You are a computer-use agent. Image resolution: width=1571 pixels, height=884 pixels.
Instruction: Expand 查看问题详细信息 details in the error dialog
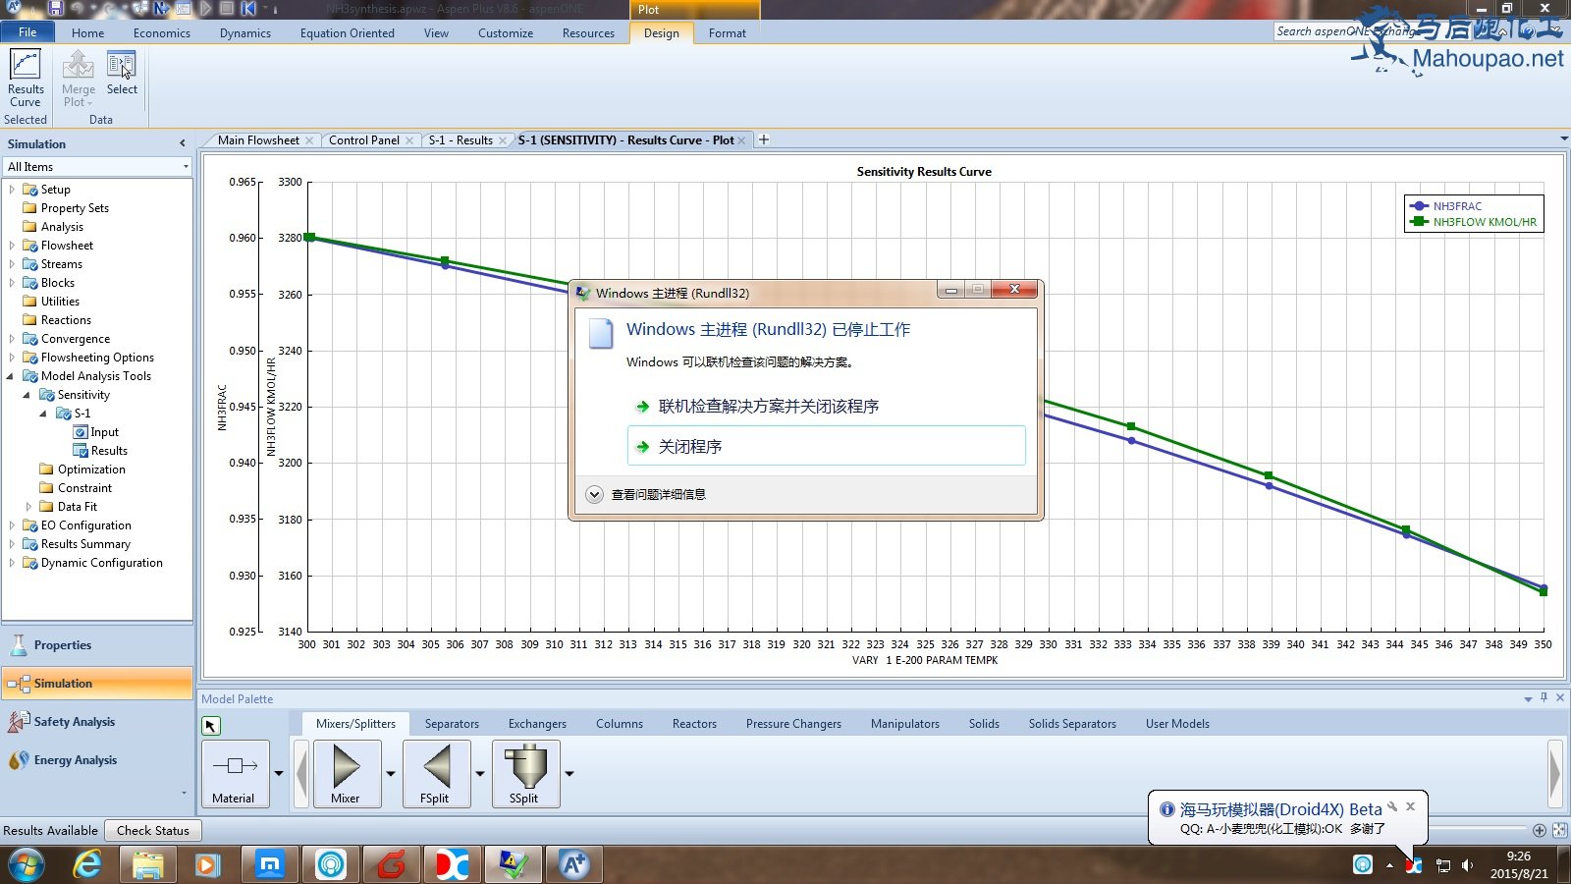pyautogui.click(x=647, y=494)
